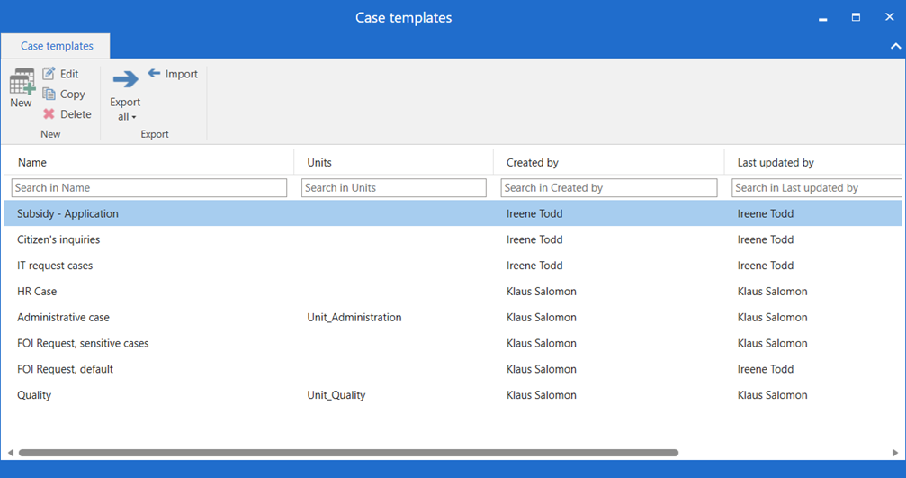Viewport: 906px width, 478px height.
Task: Focus the Search in Last updated by field
Action: (x=816, y=188)
